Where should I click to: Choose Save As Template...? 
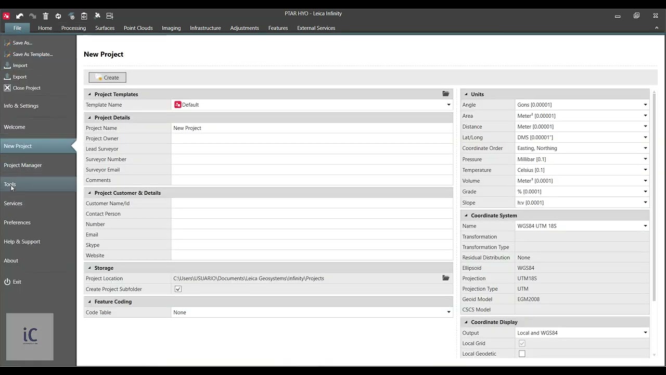click(x=33, y=54)
